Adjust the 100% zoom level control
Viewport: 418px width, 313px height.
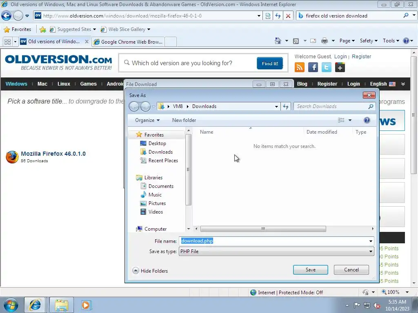pos(395,292)
